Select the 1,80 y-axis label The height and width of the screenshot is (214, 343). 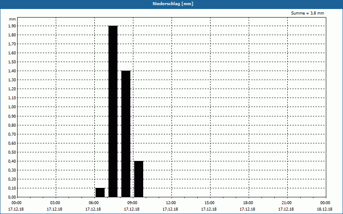(12, 35)
